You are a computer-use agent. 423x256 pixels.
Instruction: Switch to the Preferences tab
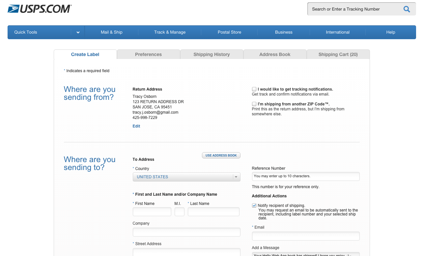click(148, 54)
